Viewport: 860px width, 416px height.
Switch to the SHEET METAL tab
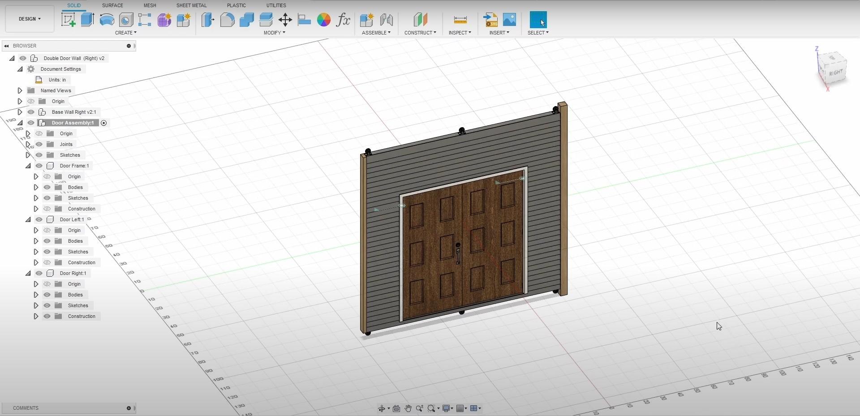(x=191, y=5)
